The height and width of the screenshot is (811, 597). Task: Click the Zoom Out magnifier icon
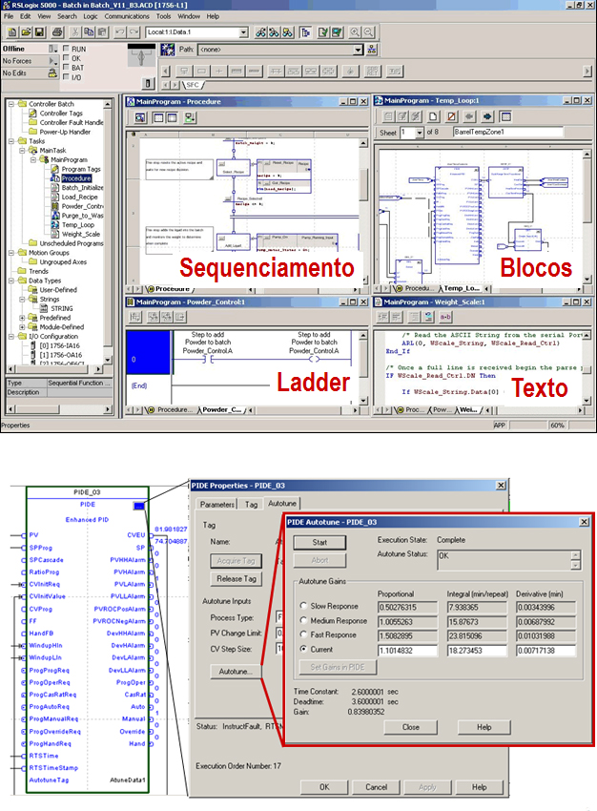click(x=368, y=32)
